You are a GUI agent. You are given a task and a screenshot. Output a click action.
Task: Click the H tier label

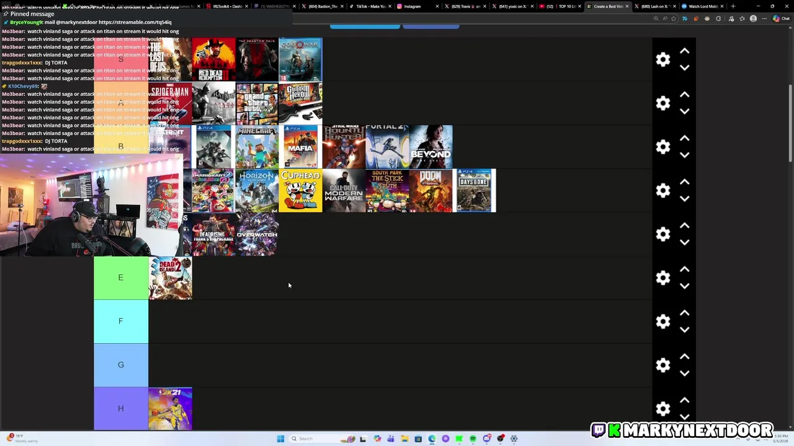tap(121, 409)
